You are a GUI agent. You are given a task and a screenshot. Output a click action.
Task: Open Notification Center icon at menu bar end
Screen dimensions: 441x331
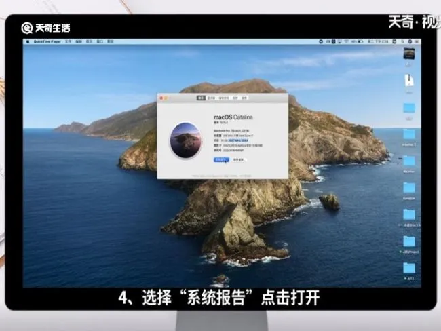(417, 41)
